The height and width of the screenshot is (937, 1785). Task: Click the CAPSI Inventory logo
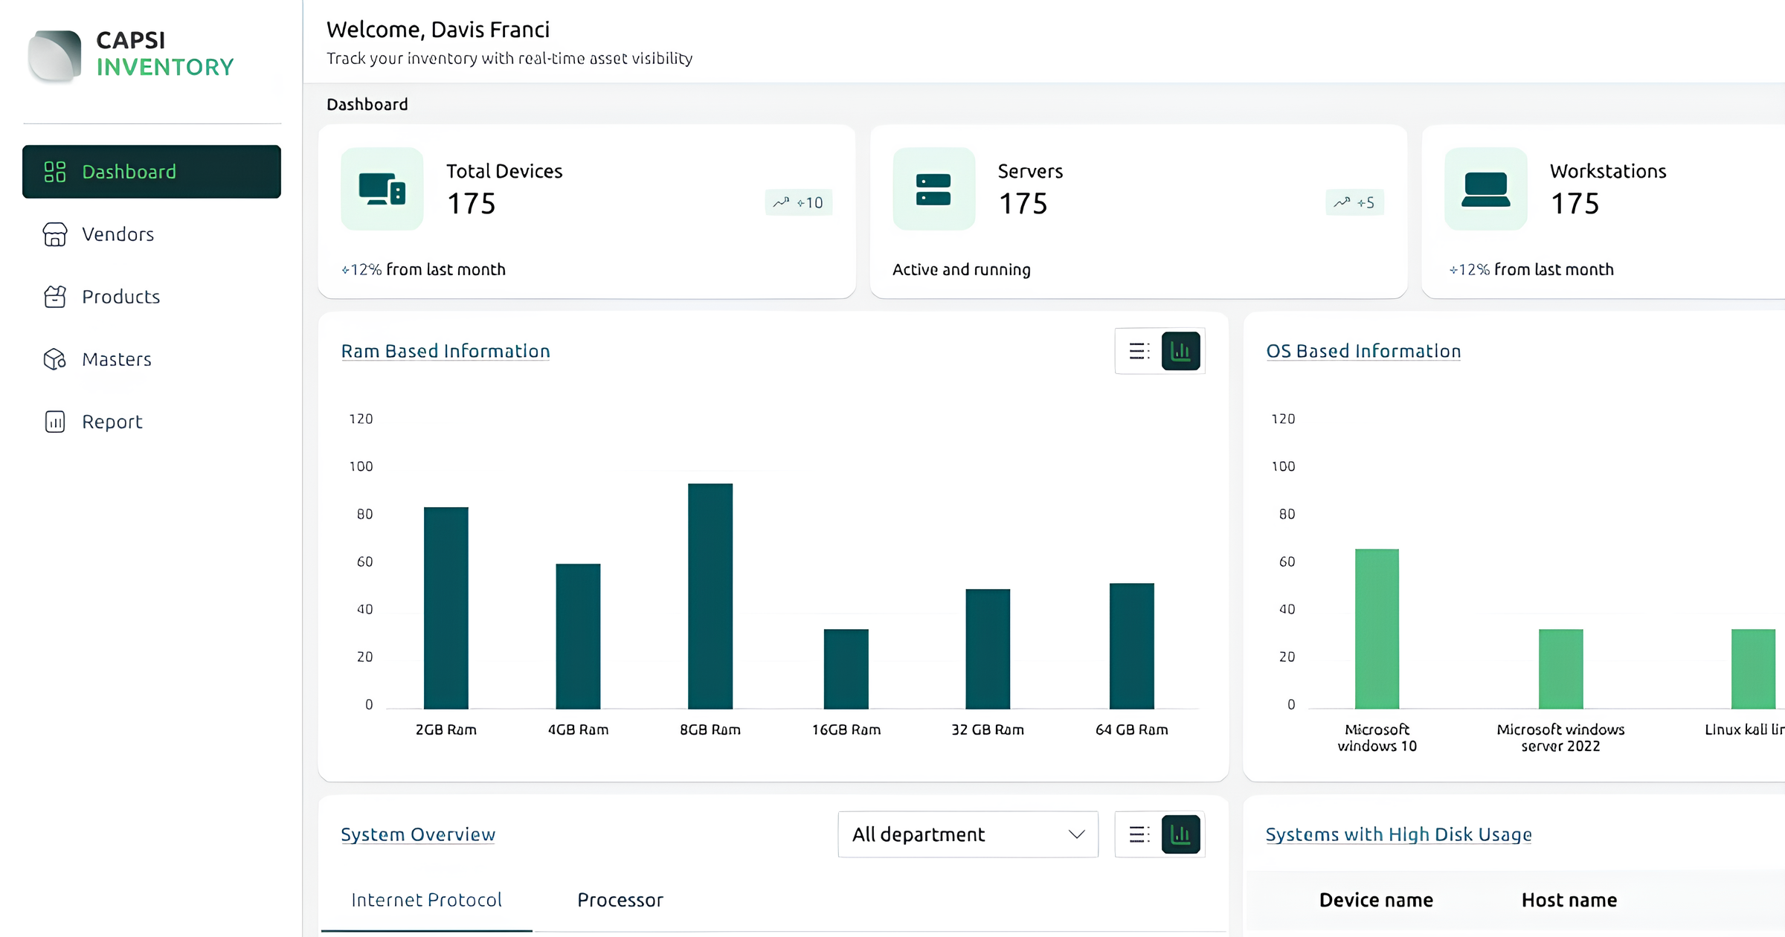[x=131, y=55]
